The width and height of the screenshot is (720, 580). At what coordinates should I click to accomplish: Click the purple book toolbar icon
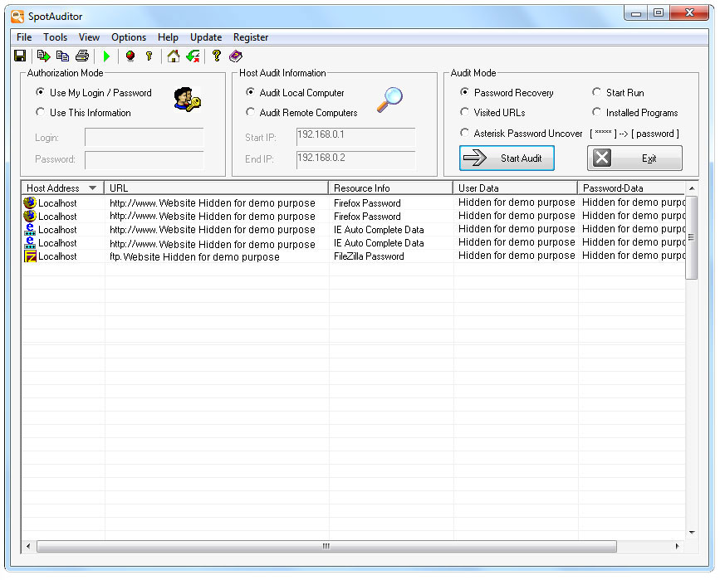pyautogui.click(x=236, y=56)
